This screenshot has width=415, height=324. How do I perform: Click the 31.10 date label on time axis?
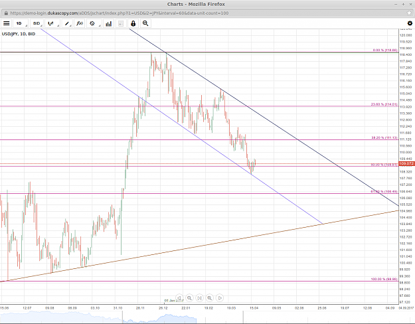[x=118, y=308]
